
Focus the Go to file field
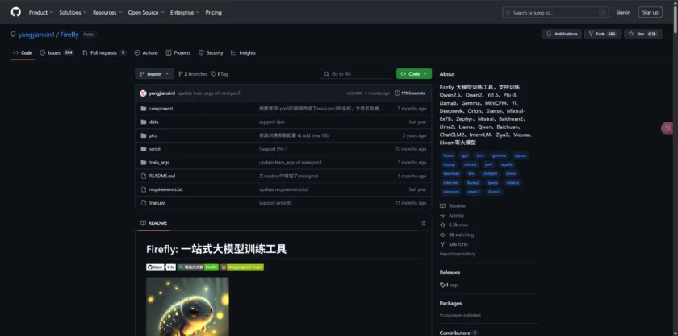pyautogui.click(x=355, y=74)
